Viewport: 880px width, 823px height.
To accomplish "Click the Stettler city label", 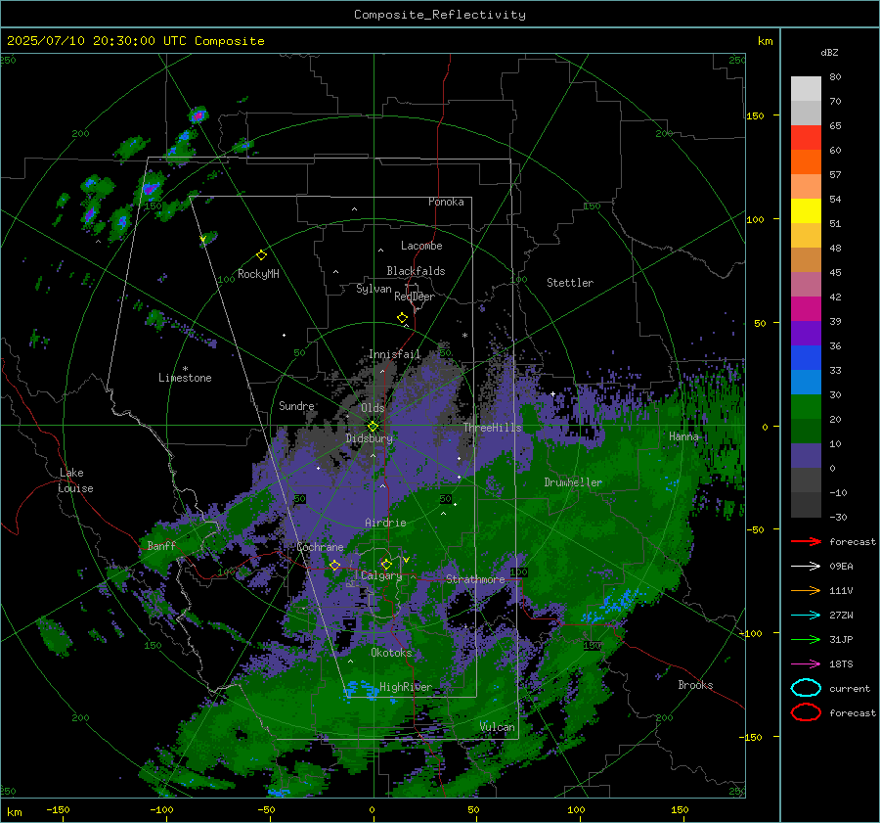I will tap(570, 283).
